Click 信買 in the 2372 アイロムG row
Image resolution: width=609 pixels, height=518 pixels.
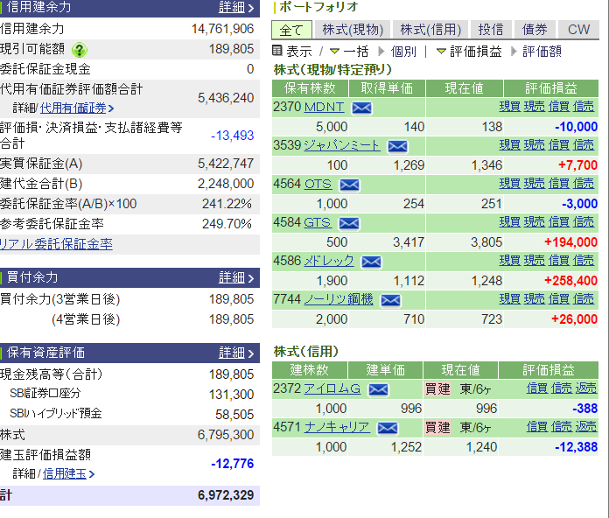click(536, 388)
